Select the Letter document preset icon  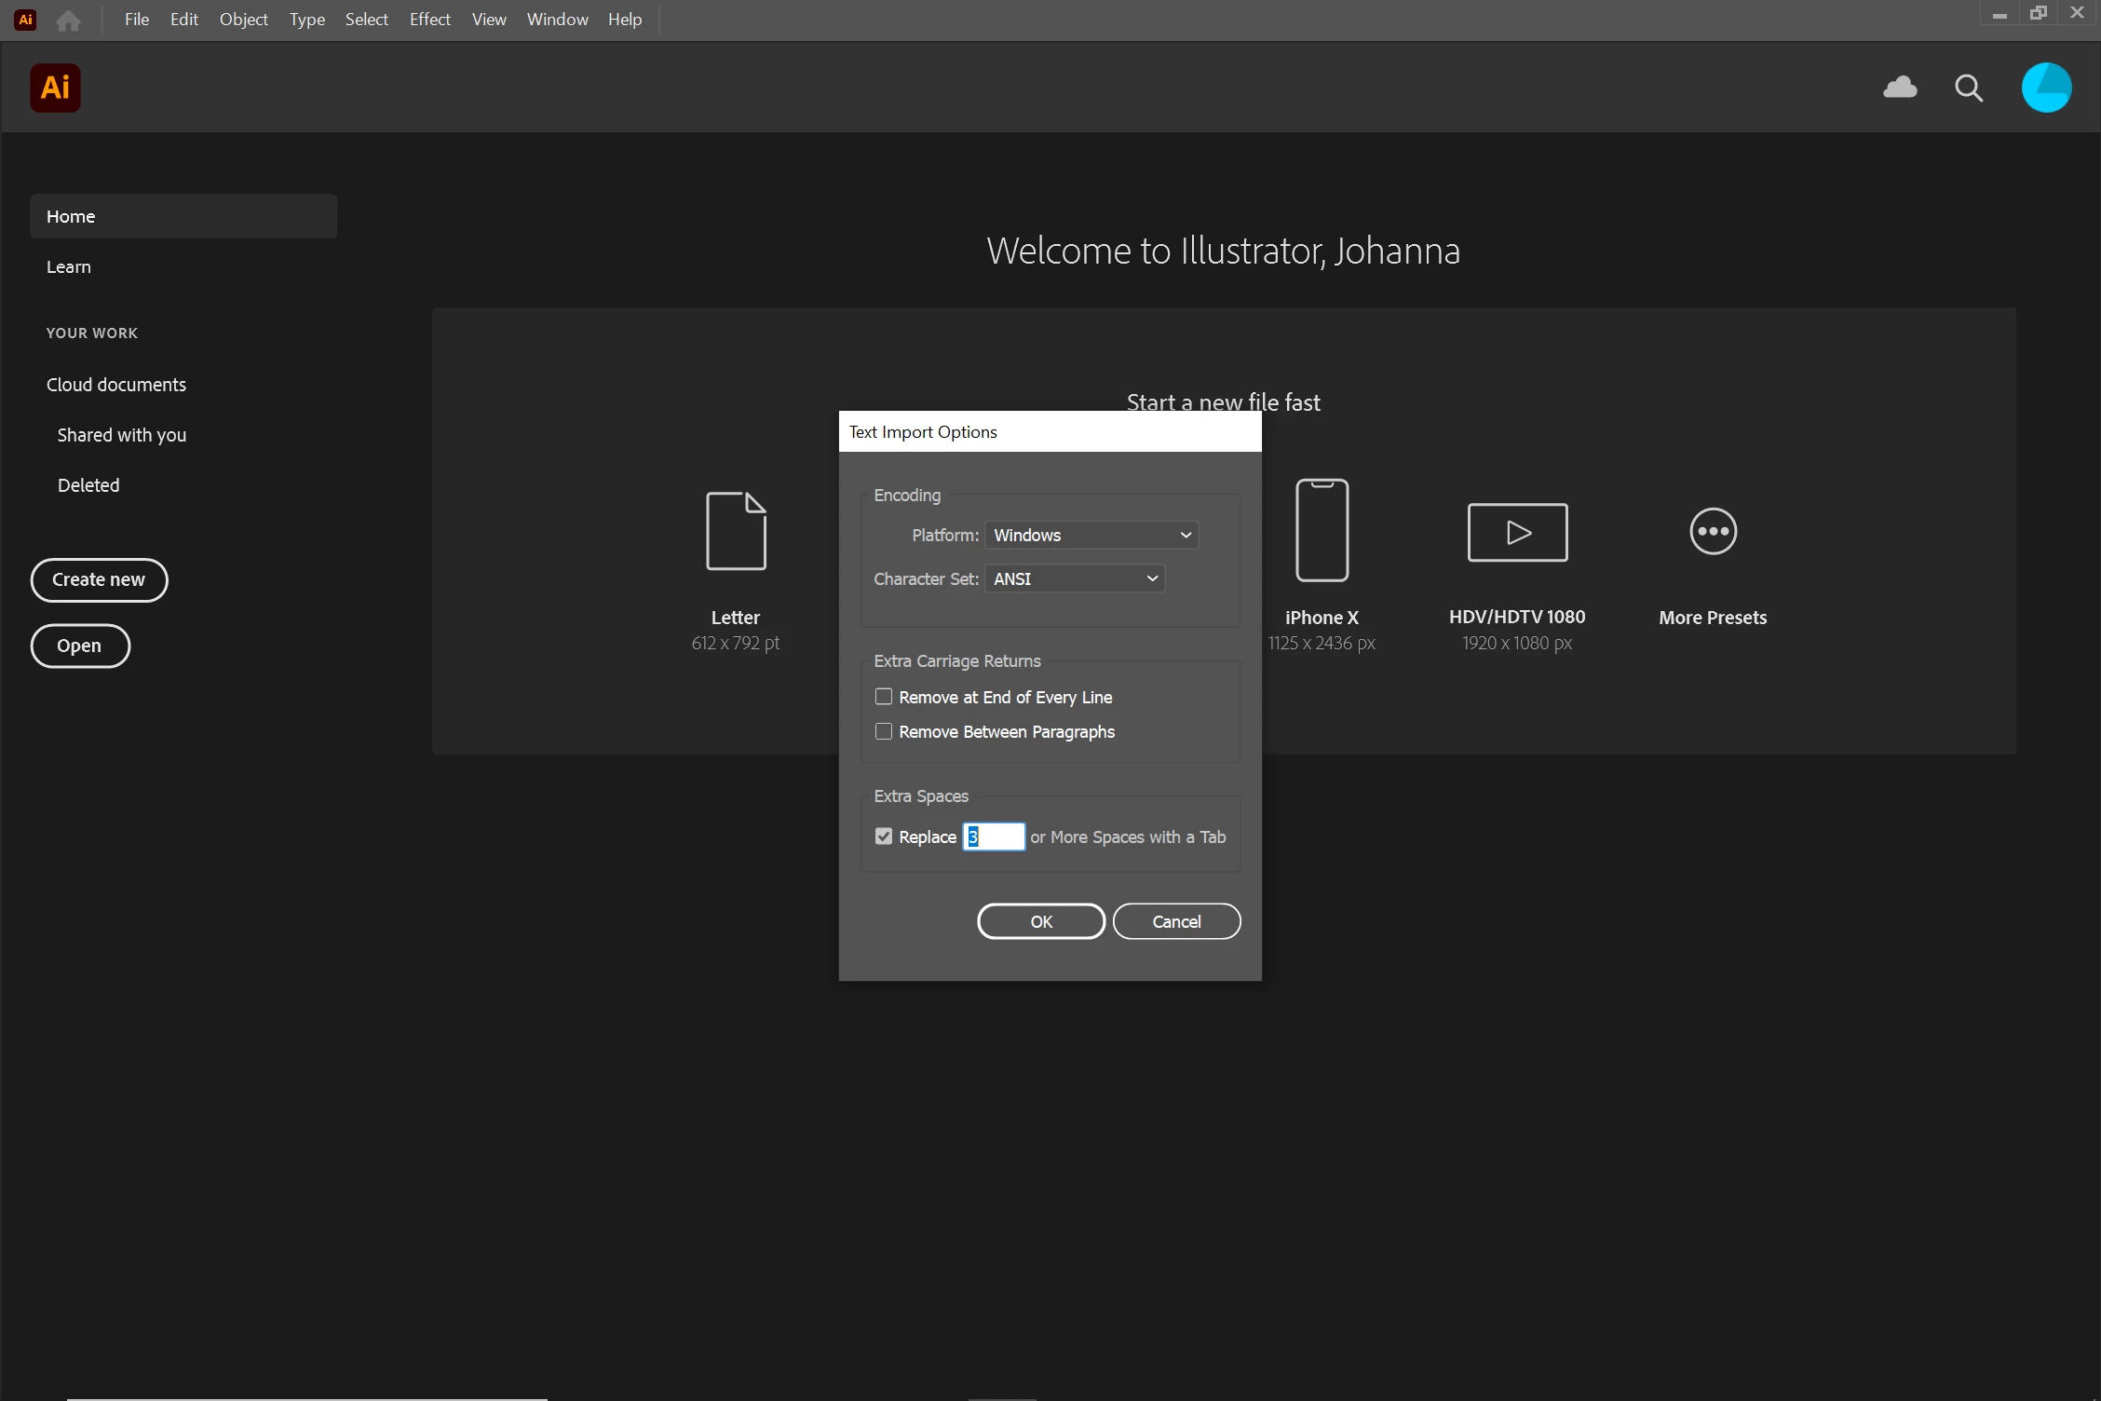[736, 531]
